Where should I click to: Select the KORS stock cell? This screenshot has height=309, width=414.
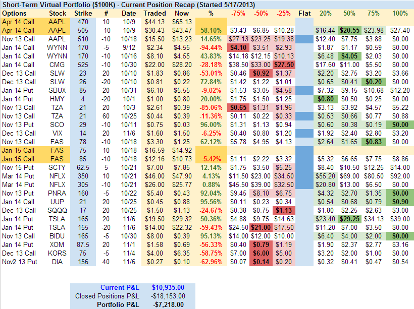[x=58, y=253]
